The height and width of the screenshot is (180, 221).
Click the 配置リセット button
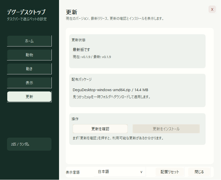pos(170,172)
